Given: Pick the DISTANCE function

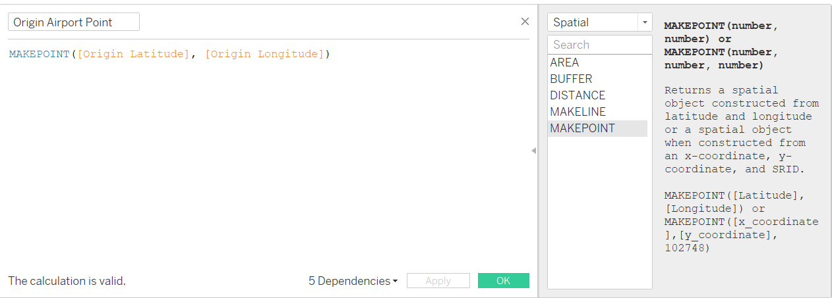Looking at the screenshot, I should tap(578, 95).
